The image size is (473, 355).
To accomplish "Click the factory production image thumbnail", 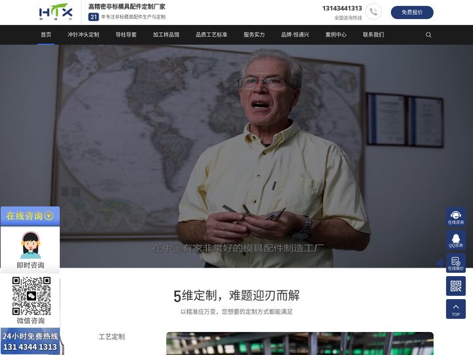I will 300,344.
